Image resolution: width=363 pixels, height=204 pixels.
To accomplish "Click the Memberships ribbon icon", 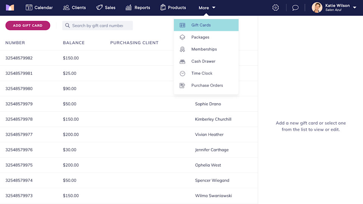I will [x=182, y=49].
